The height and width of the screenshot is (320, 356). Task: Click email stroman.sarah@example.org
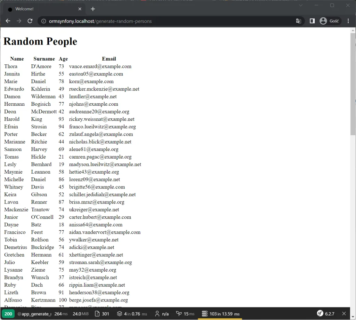100,262
